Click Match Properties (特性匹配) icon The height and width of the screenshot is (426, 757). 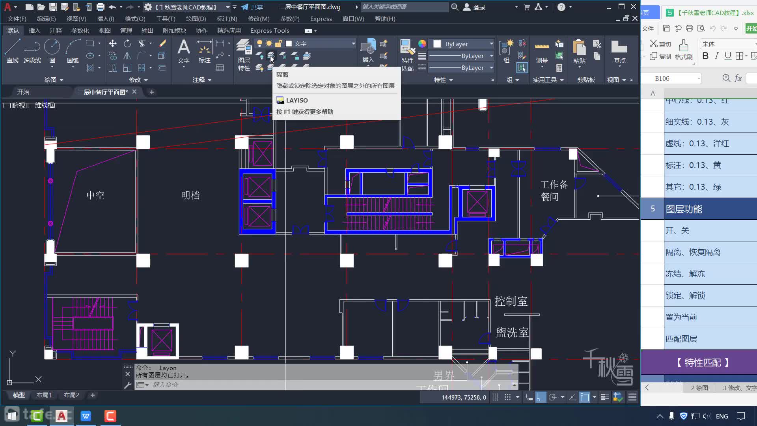407,55
